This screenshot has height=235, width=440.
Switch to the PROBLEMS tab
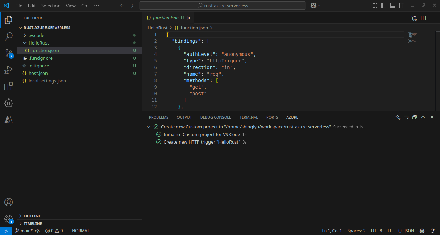[158, 117]
